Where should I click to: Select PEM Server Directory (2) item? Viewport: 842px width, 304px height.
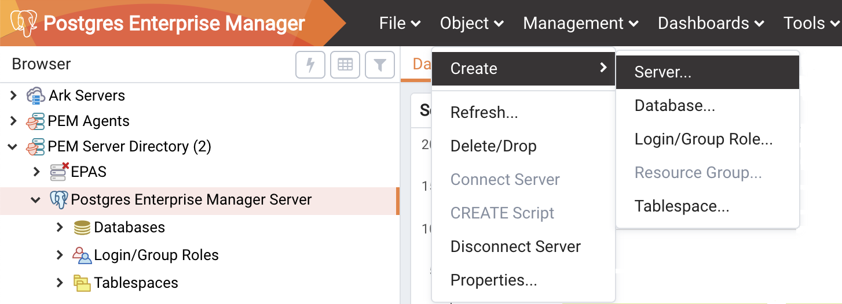click(x=129, y=146)
